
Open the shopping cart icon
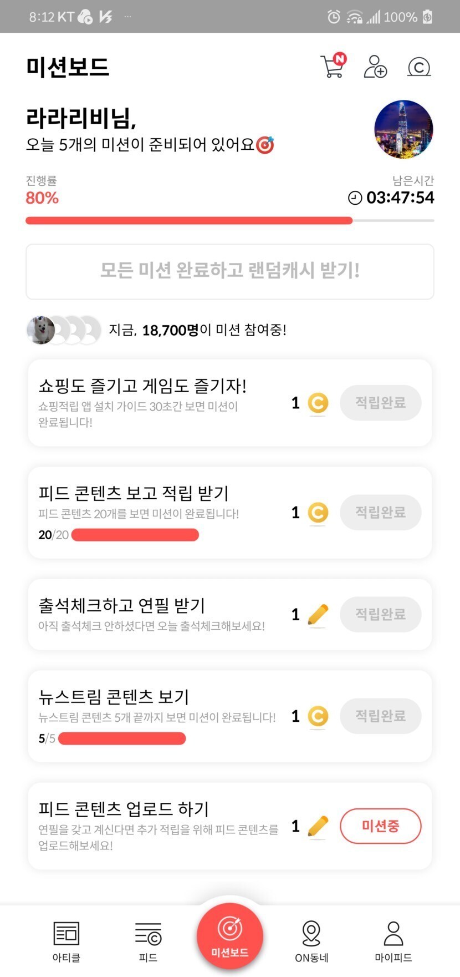[x=333, y=67]
